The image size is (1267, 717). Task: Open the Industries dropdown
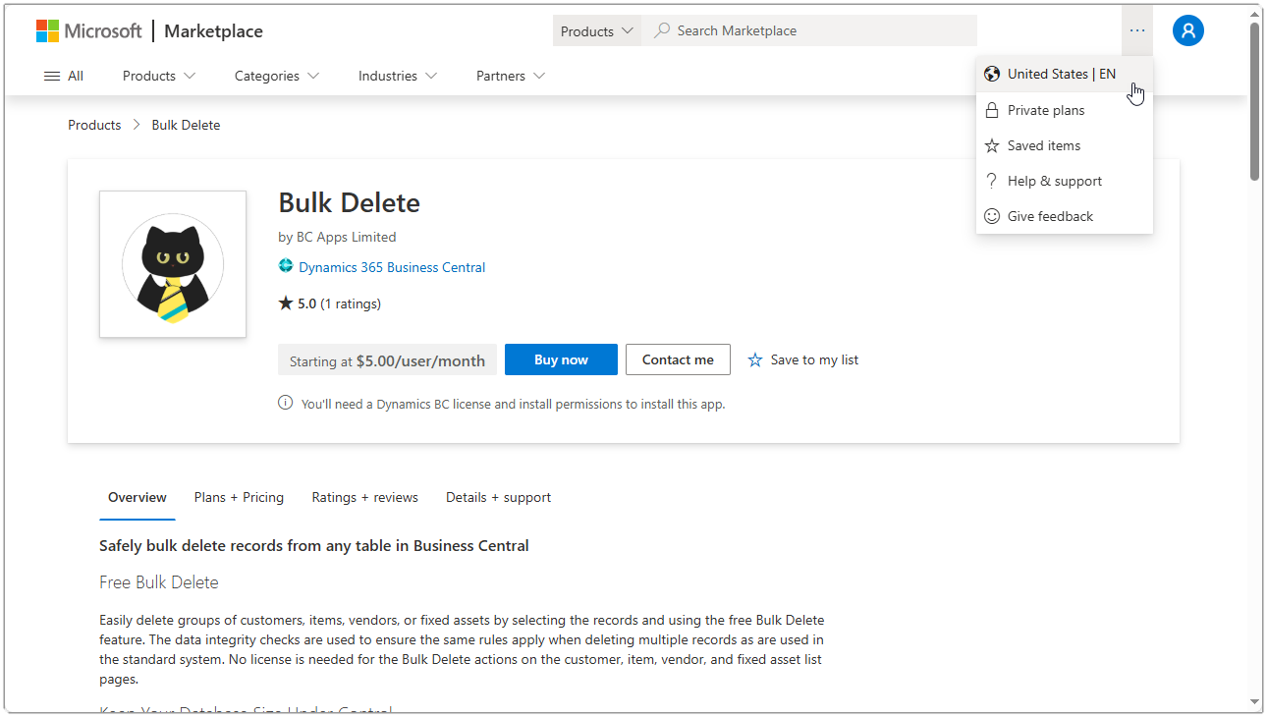point(397,76)
